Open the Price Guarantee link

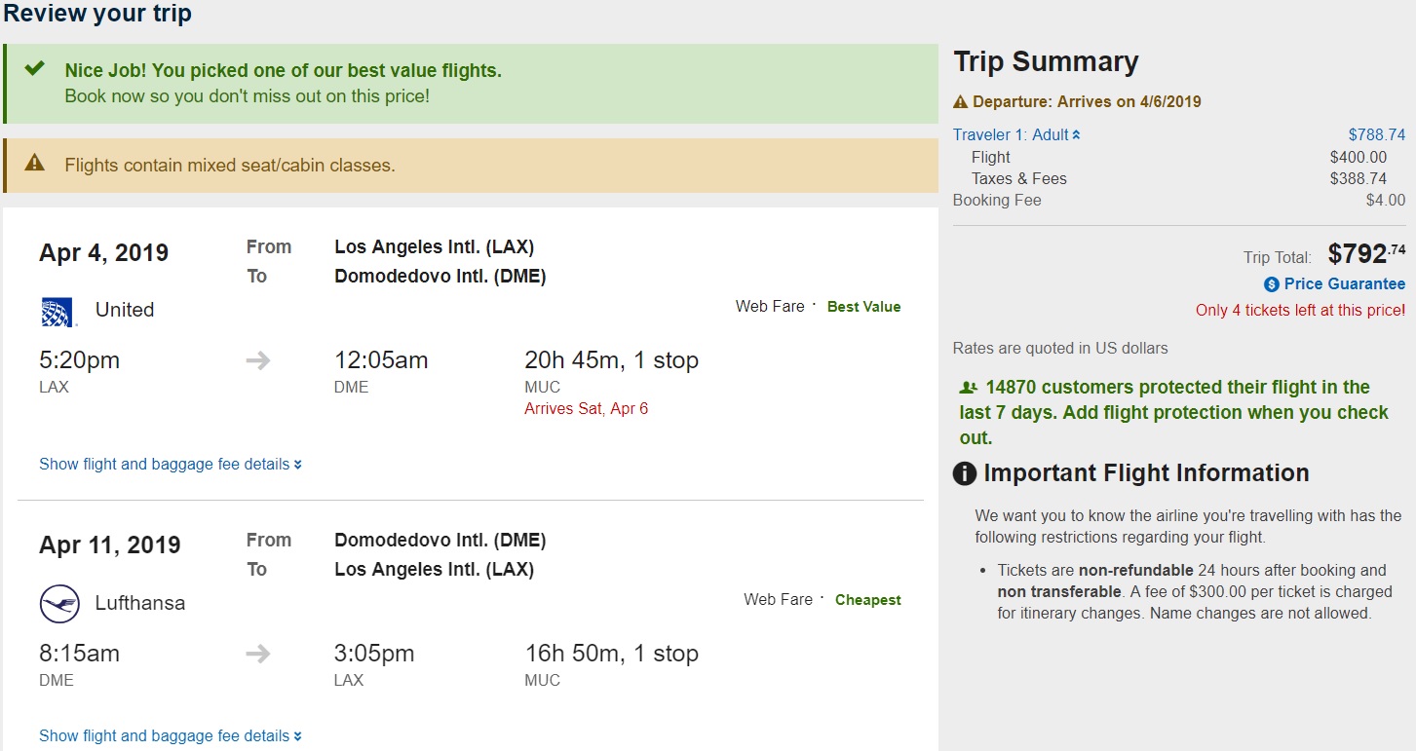click(x=1344, y=284)
